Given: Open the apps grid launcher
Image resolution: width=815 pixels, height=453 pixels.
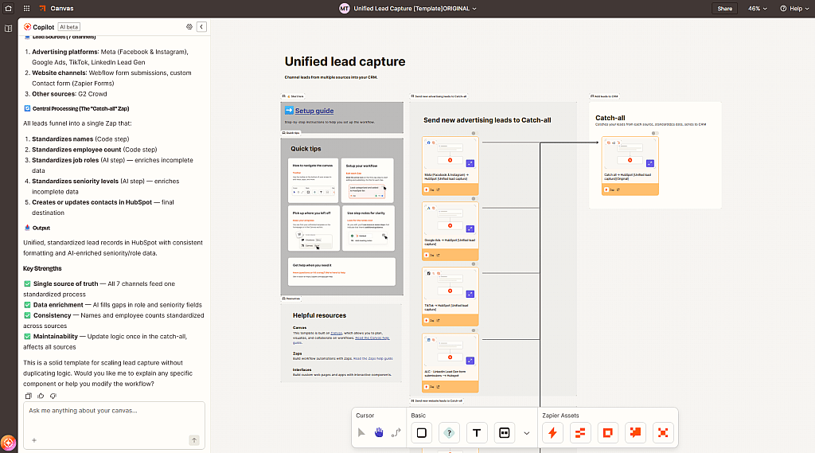Looking at the screenshot, I should point(26,8).
